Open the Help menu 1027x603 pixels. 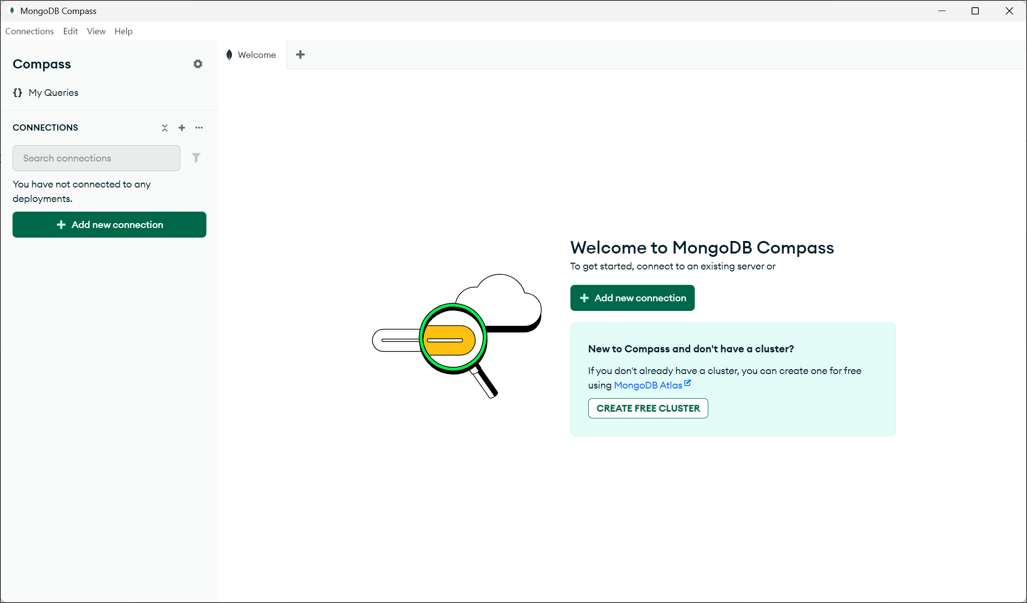pos(123,31)
